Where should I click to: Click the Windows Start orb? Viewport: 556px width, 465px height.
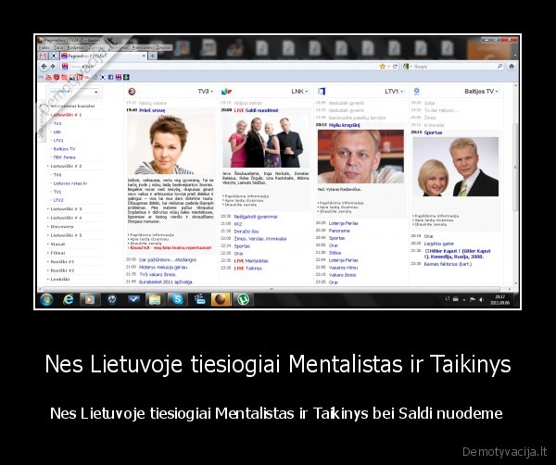tap(46, 299)
